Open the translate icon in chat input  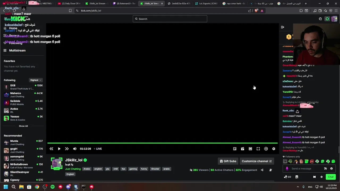coord(325,168)
